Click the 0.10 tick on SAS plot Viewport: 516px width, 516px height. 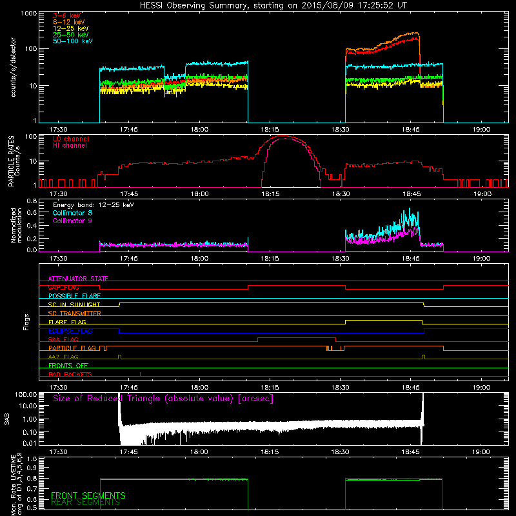coord(30,432)
